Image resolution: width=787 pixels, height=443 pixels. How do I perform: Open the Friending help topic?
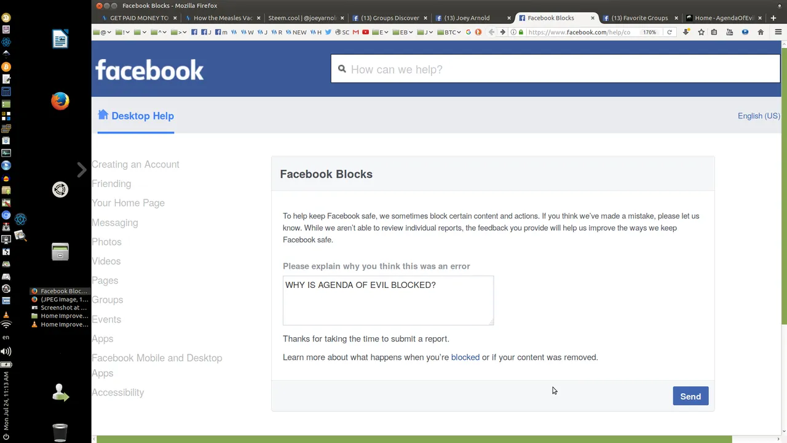111,183
